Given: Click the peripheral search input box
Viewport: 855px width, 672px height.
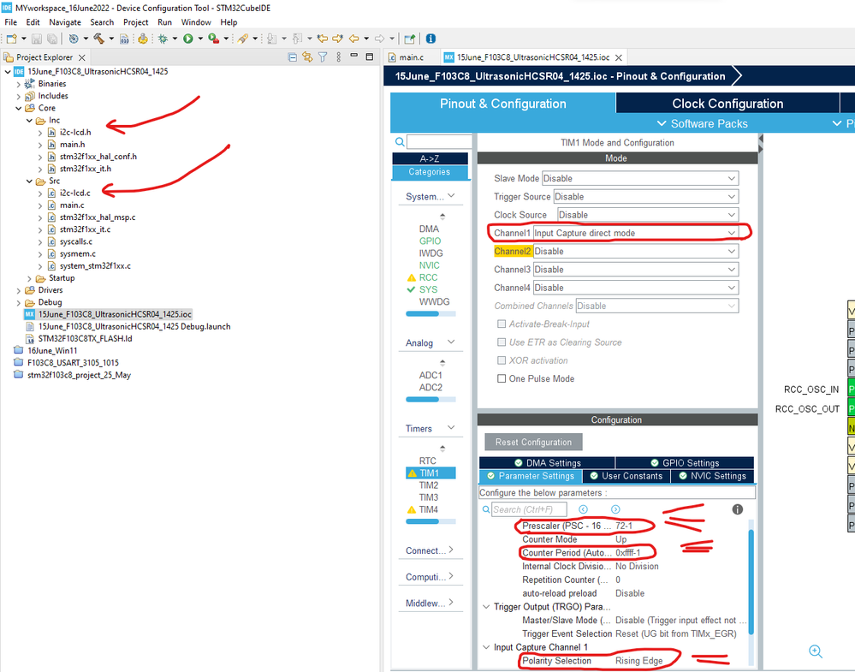Looking at the screenshot, I should [439, 142].
